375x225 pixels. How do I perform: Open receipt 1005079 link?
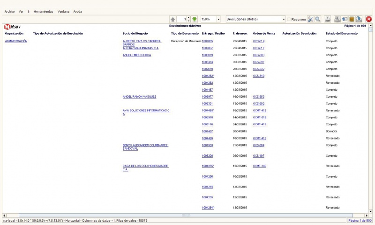[207, 55]
